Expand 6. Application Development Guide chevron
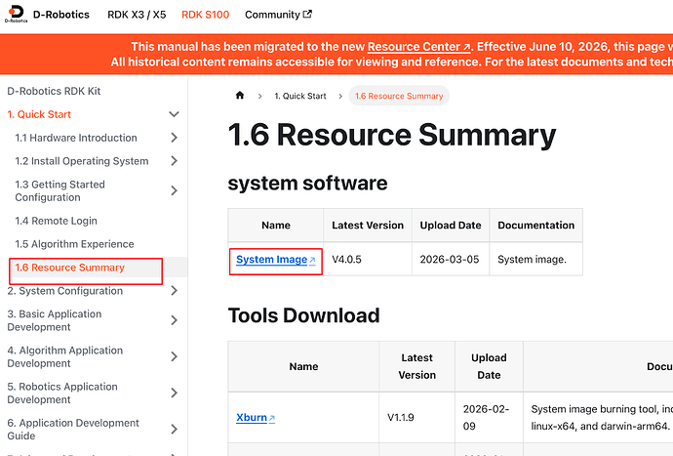This screenshot has width=673, height=456. coord(174,429)
